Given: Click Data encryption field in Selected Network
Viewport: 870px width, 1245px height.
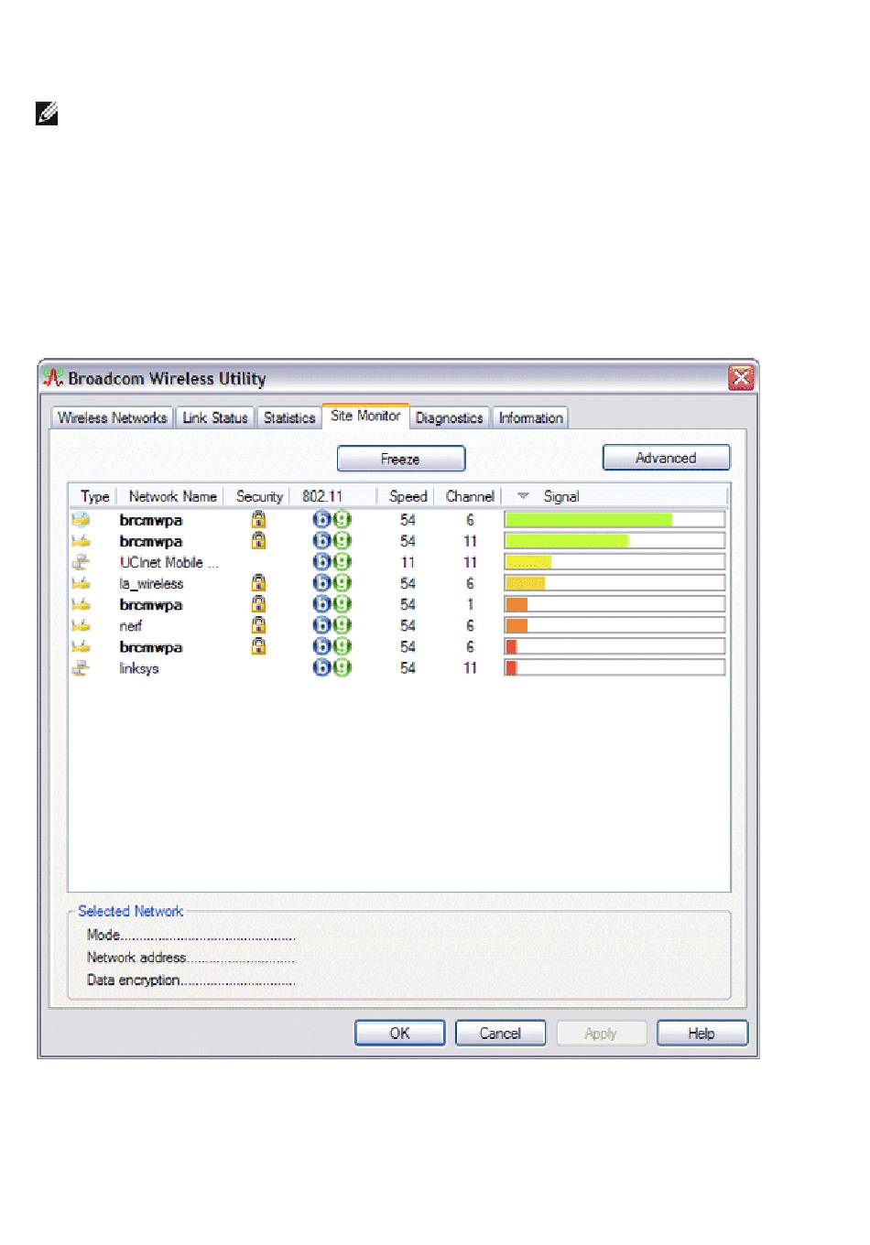Looking at the screenshot, I should tap(190, 980).
